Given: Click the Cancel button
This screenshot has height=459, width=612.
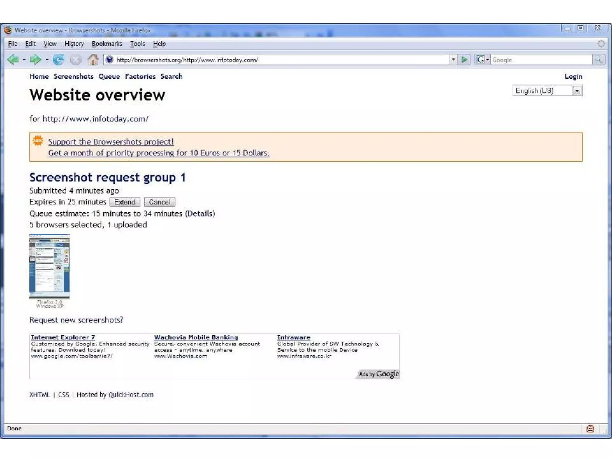Looking at the screenshot, I should coord(160,202).
